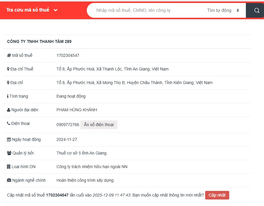Viewport: 264px width, 206px height.
Task: Click the briefcase icon beside Ngành nghề chính
Action: tap(9, 180)
